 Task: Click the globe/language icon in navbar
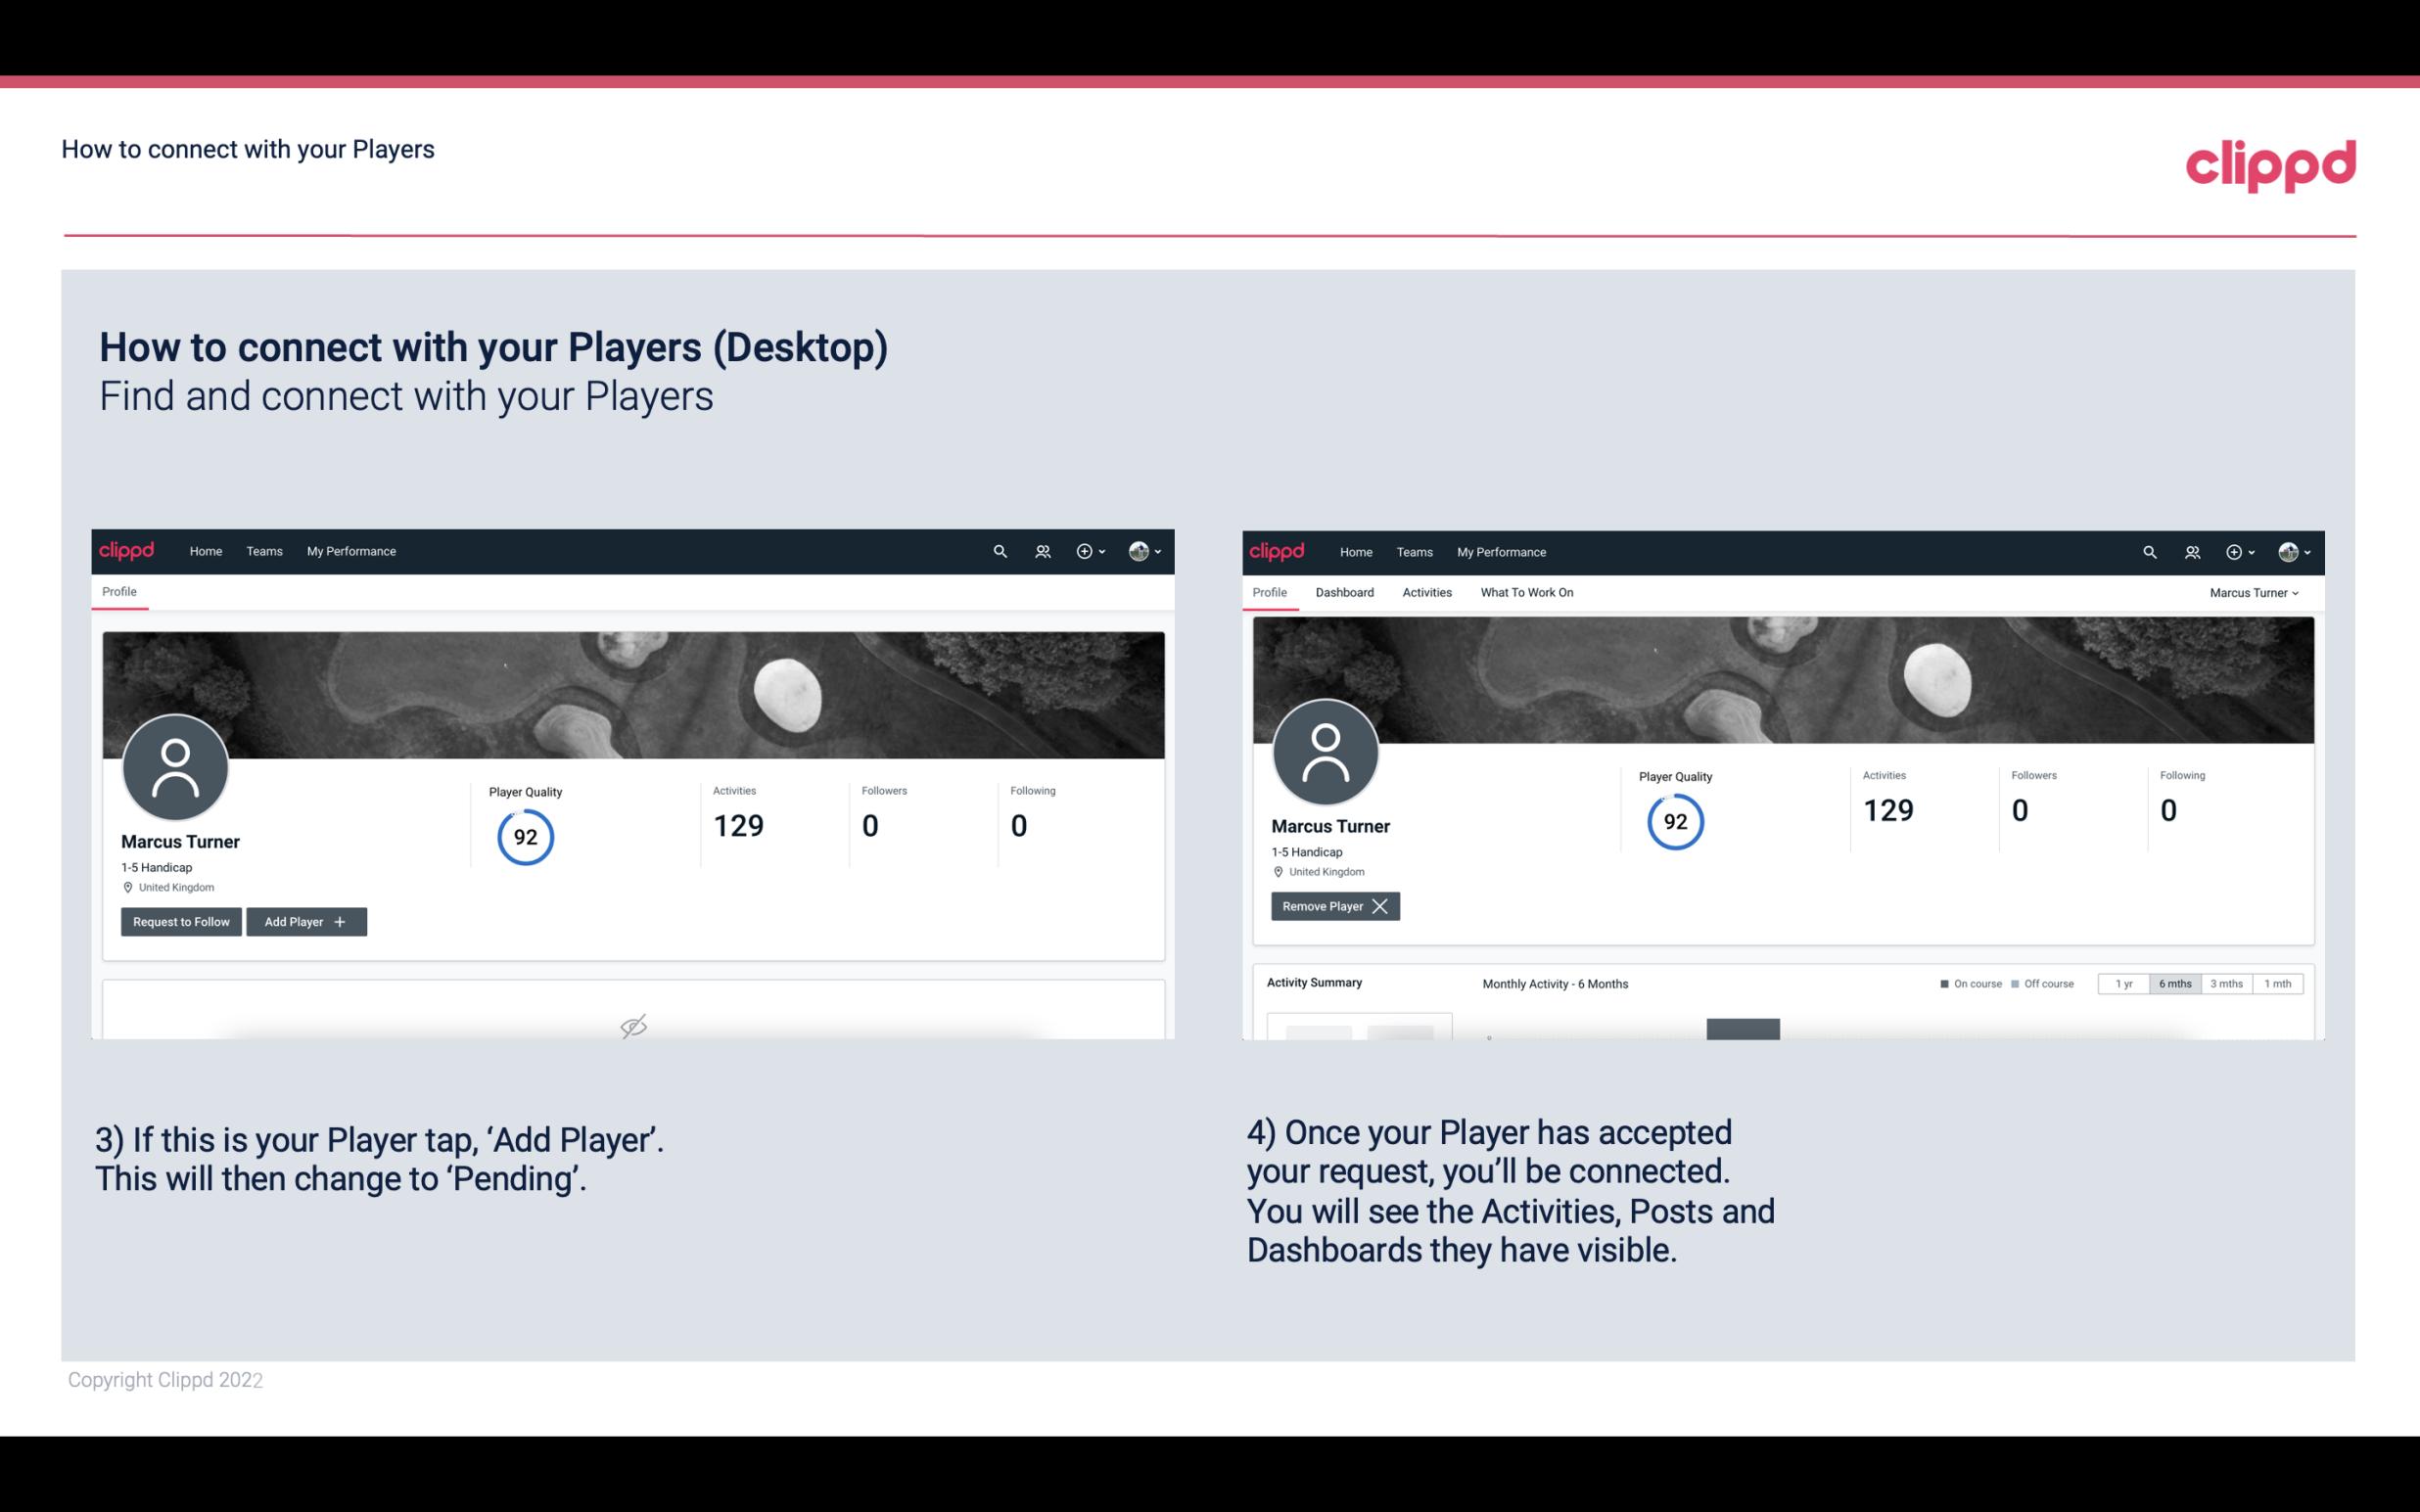pos(1140,552)
